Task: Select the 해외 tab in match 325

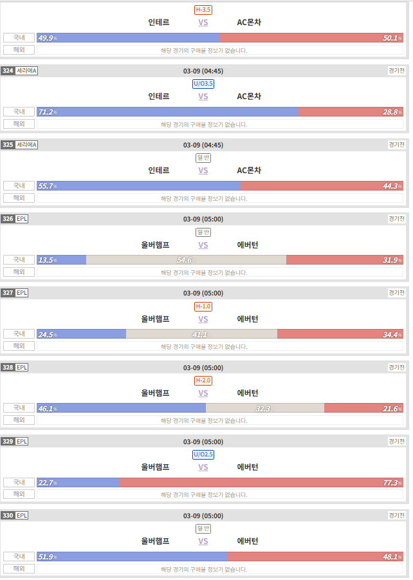Action: (19, 198)
